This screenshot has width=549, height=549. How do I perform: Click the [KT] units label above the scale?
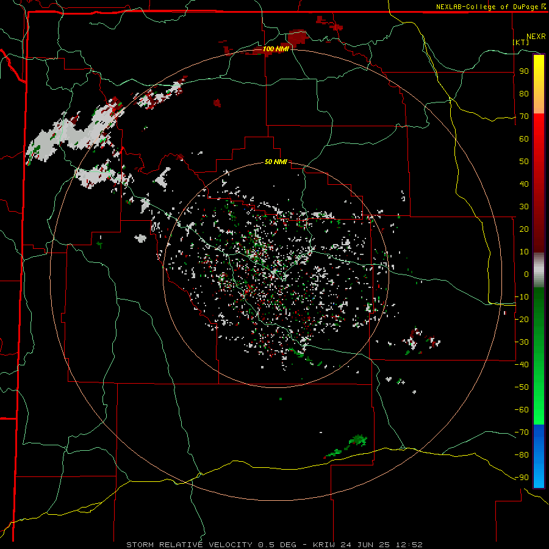521,42
